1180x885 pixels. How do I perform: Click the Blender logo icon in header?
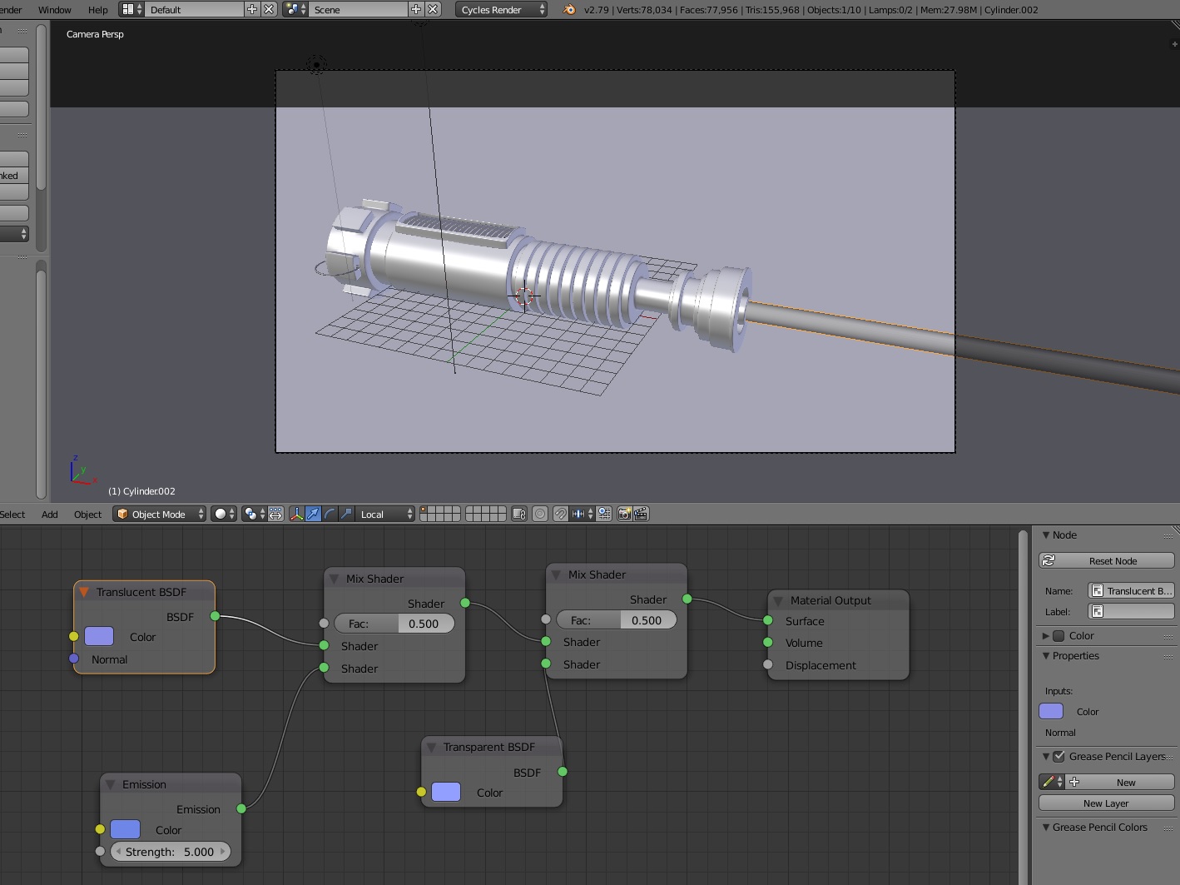[569, 10]
